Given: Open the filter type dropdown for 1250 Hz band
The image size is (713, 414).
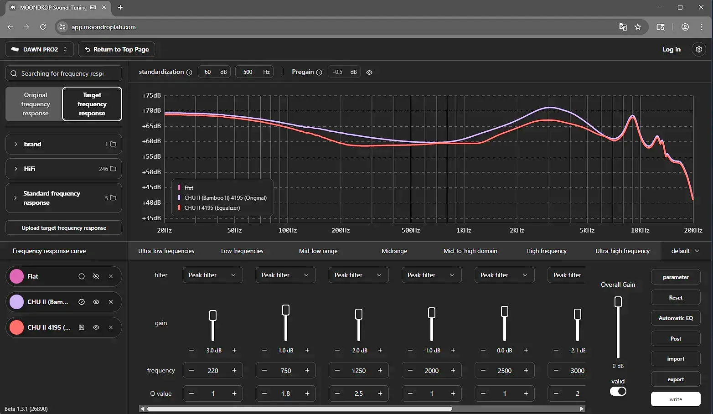Looking at the screenshot, I should tap(358, 275).
